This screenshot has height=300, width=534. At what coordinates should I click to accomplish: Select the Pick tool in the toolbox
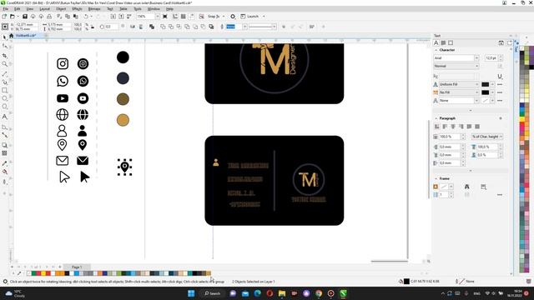[x=4, y=37]
